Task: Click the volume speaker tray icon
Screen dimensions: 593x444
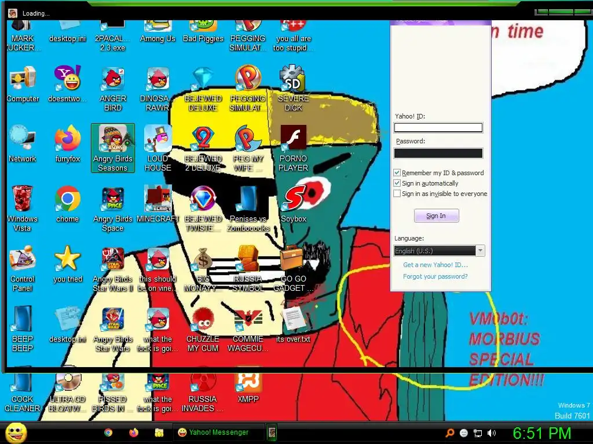Action: coord(492,433)
